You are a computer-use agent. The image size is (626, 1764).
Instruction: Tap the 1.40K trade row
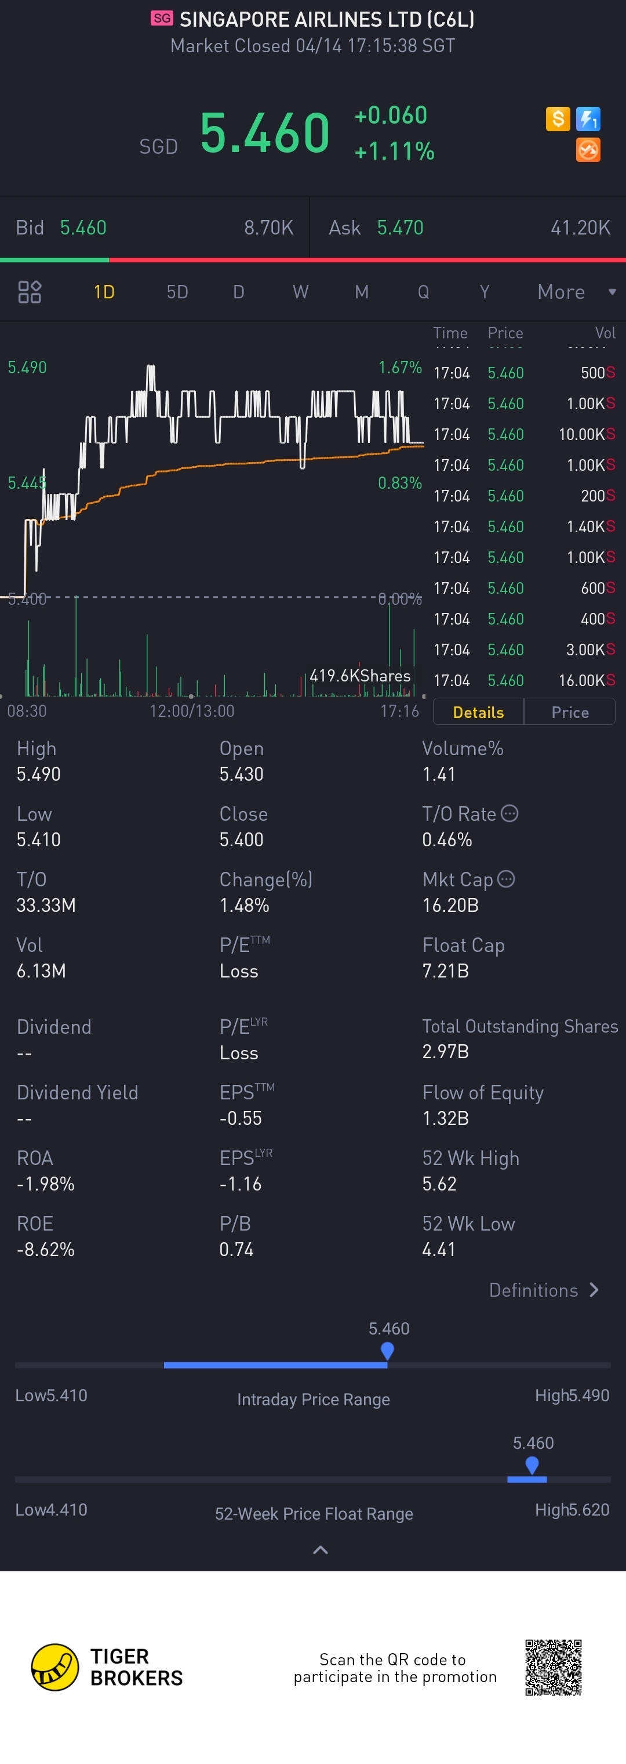click(x=524, y=526)
